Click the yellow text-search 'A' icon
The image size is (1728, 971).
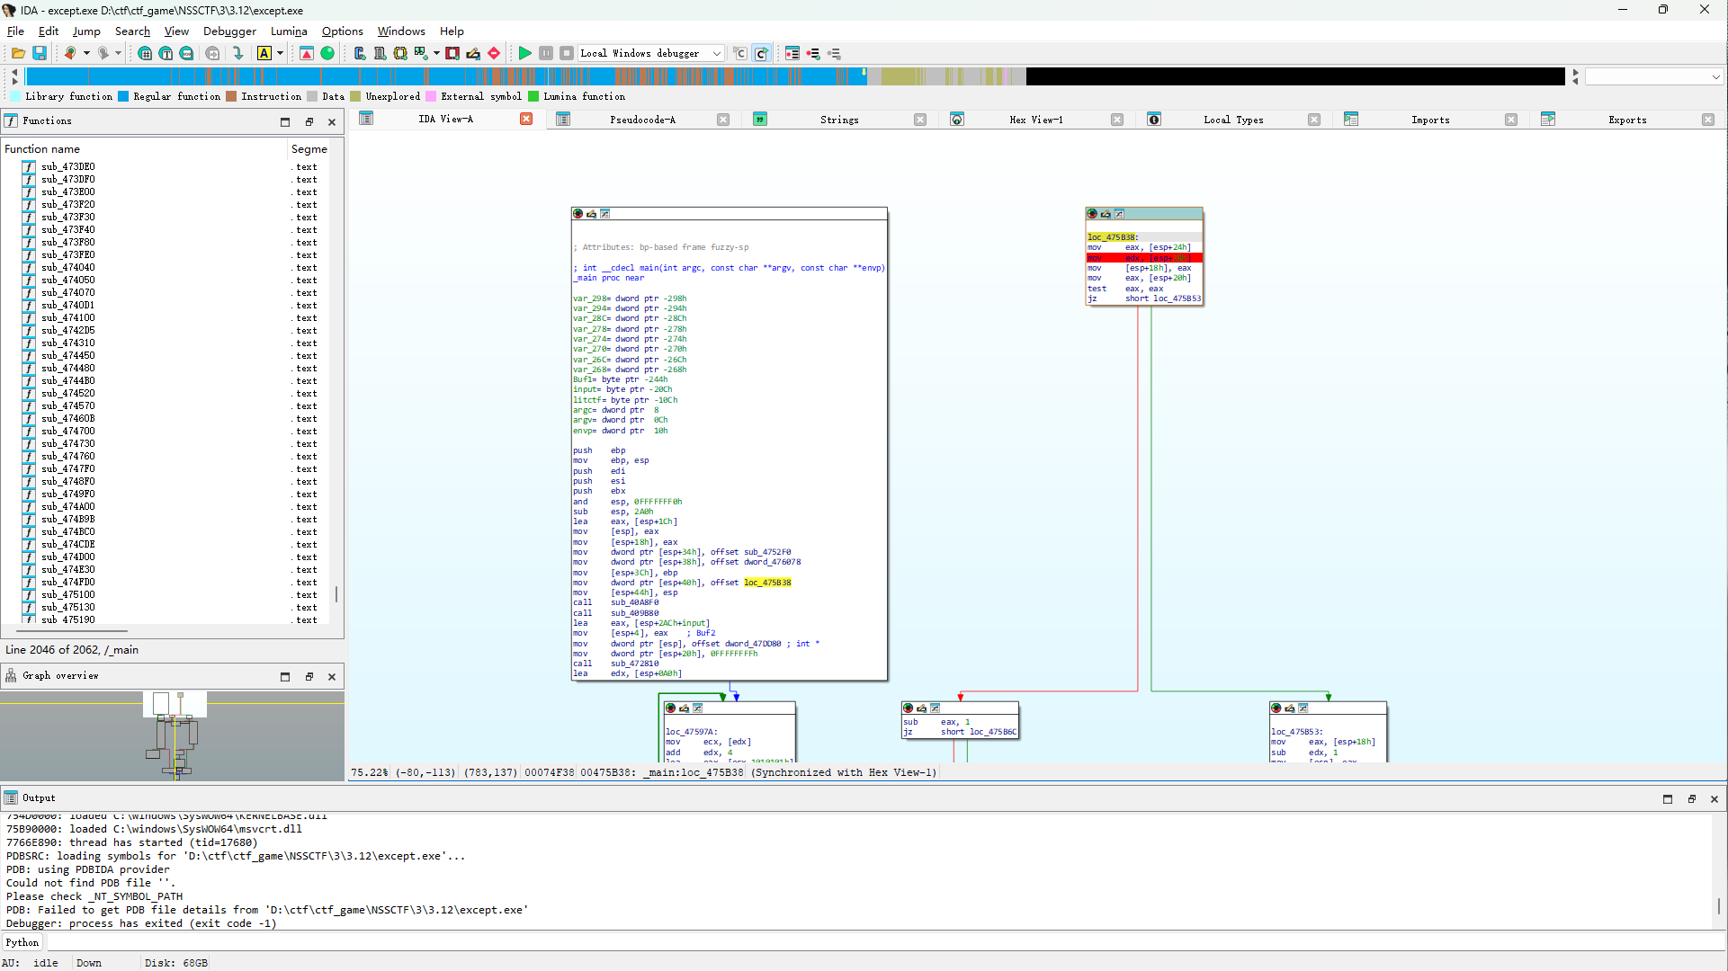pyautogui.click(x=264, y=54)
